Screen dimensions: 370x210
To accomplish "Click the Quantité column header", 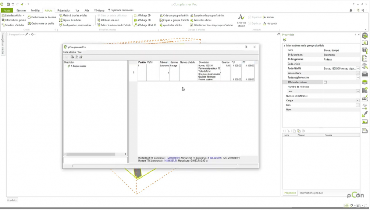I will click(225, 62).
